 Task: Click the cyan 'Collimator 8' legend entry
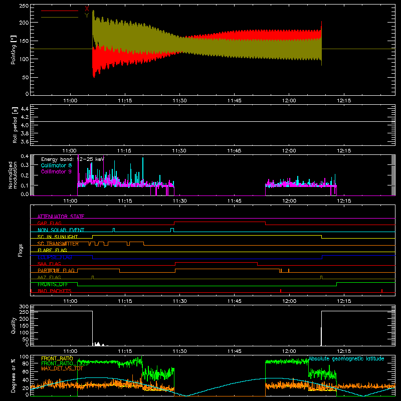[x=56, y=165]
